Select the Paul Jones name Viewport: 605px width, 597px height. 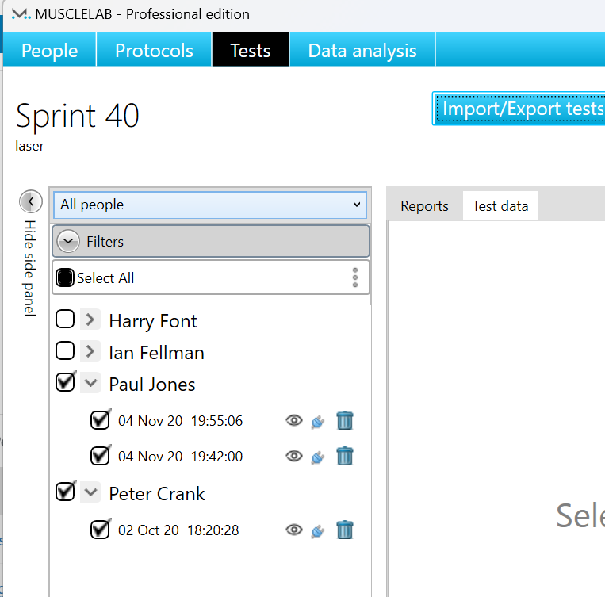pyautogui.click(x=152, y=384)
